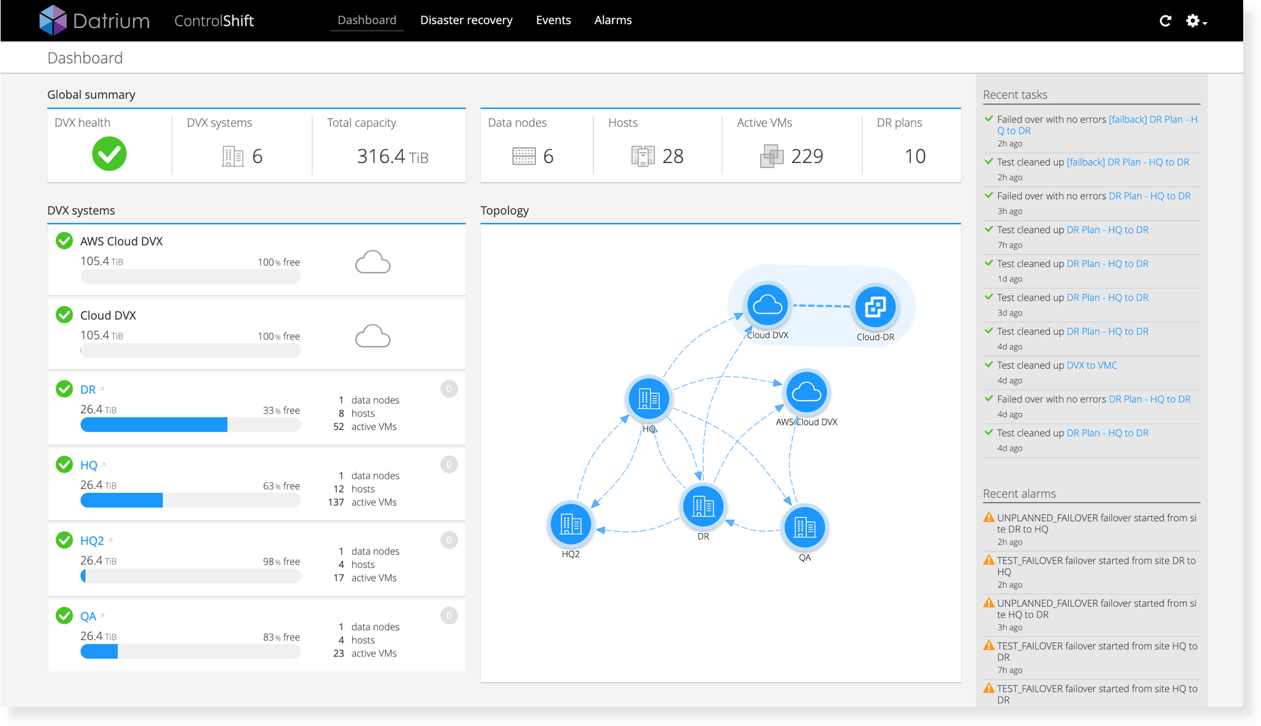Click the 316.4 TiB total capacity value

[392, 156]
